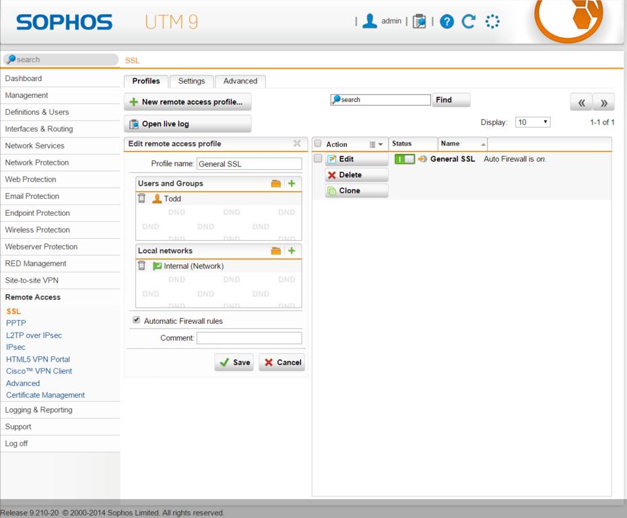The image size is (627, 518).
Task: Open Network Services menu
Action: click(60, 146)
